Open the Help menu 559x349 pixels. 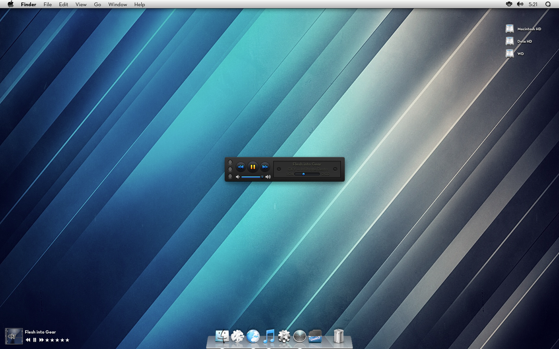point(140,4)
